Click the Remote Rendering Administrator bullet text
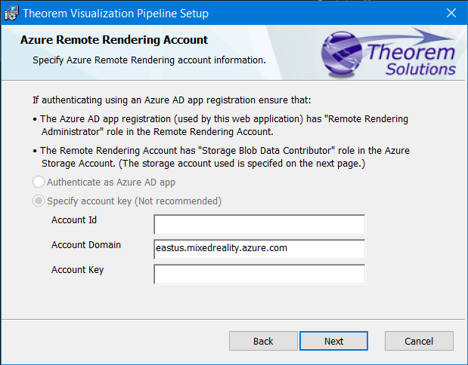The height and width of the screenshot is (365, 468). pyautogui.click(x=224, y=124)
